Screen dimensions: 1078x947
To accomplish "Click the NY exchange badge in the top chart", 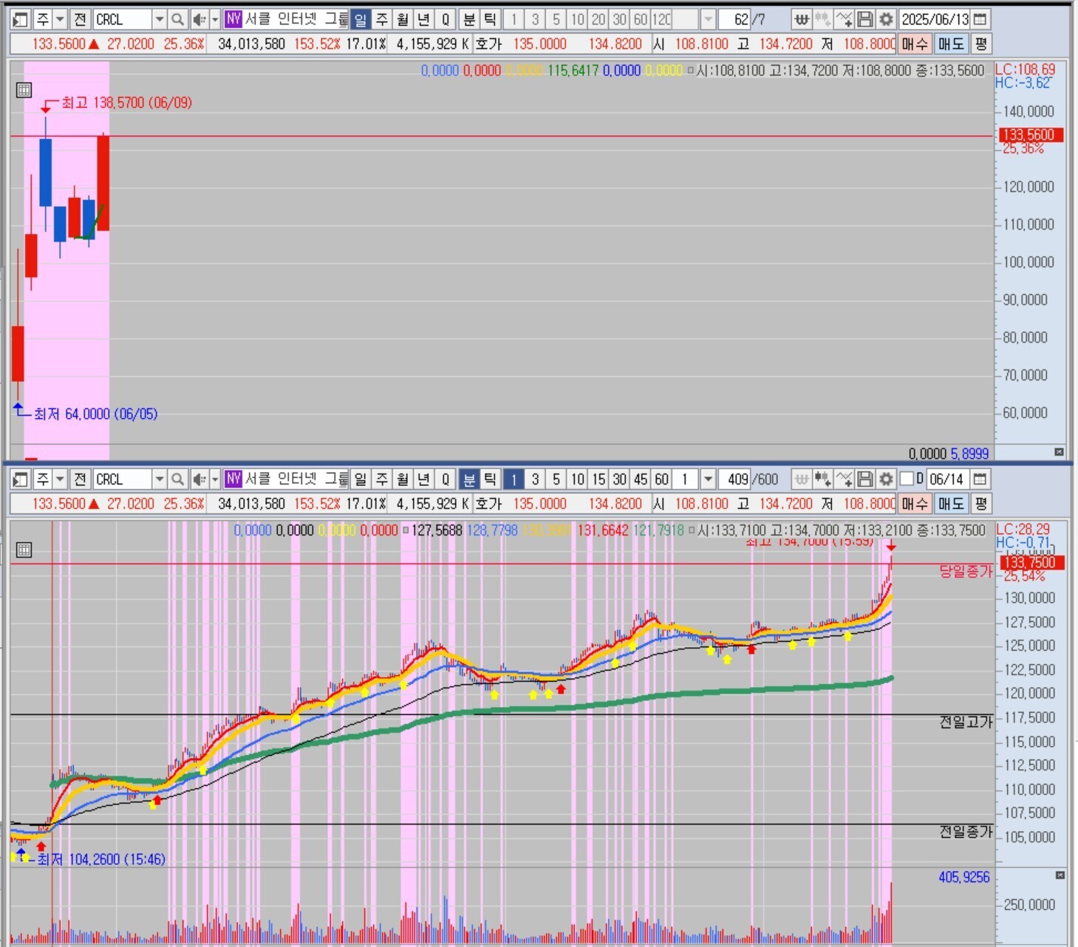I will (x=233, y=19).
